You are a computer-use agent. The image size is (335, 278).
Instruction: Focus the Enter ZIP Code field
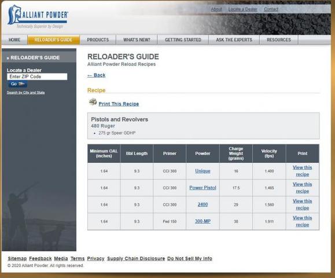click(37, 76)
